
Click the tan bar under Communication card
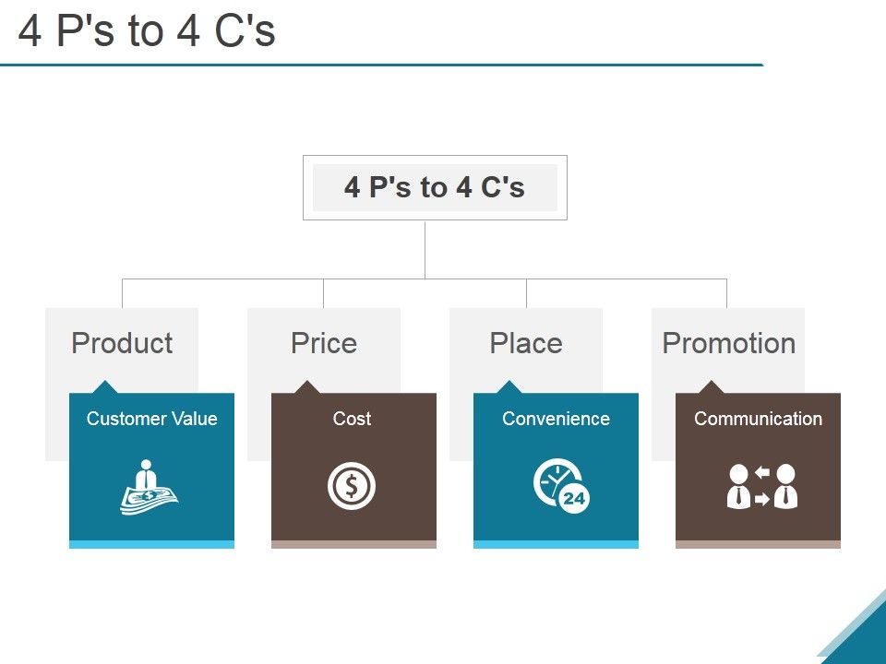tap(758, 545)
